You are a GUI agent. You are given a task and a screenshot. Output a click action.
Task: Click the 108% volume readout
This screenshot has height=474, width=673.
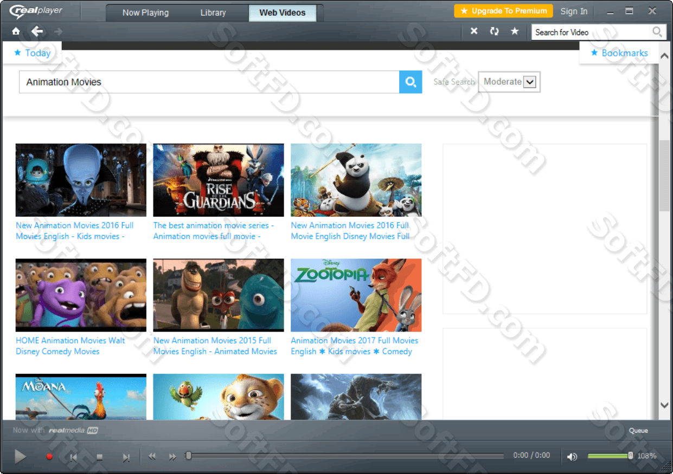tap(646, 456)
